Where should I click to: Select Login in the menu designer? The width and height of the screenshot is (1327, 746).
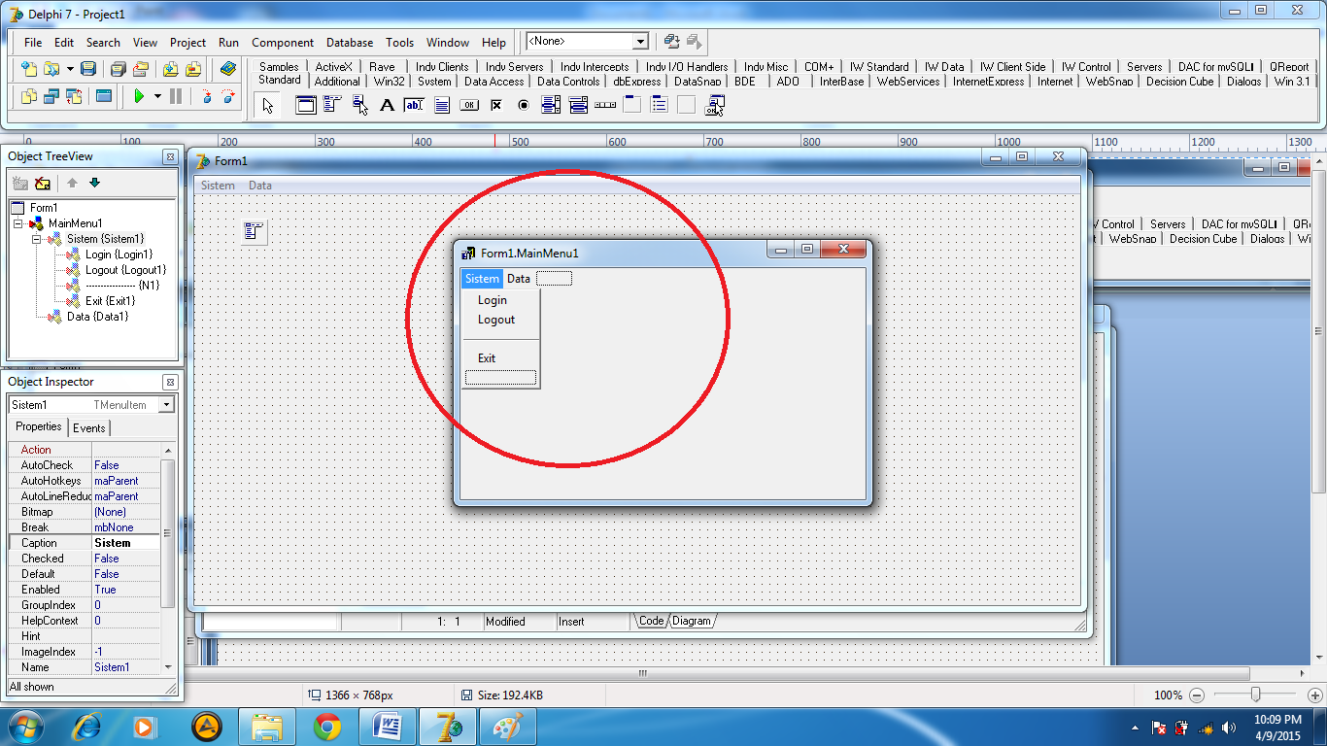(x=493, y=300)
